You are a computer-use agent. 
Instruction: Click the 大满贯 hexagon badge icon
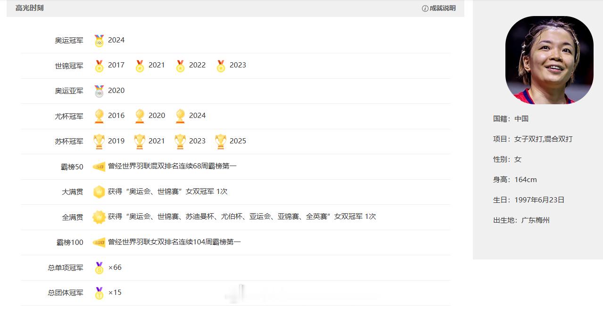coord(99,192)
